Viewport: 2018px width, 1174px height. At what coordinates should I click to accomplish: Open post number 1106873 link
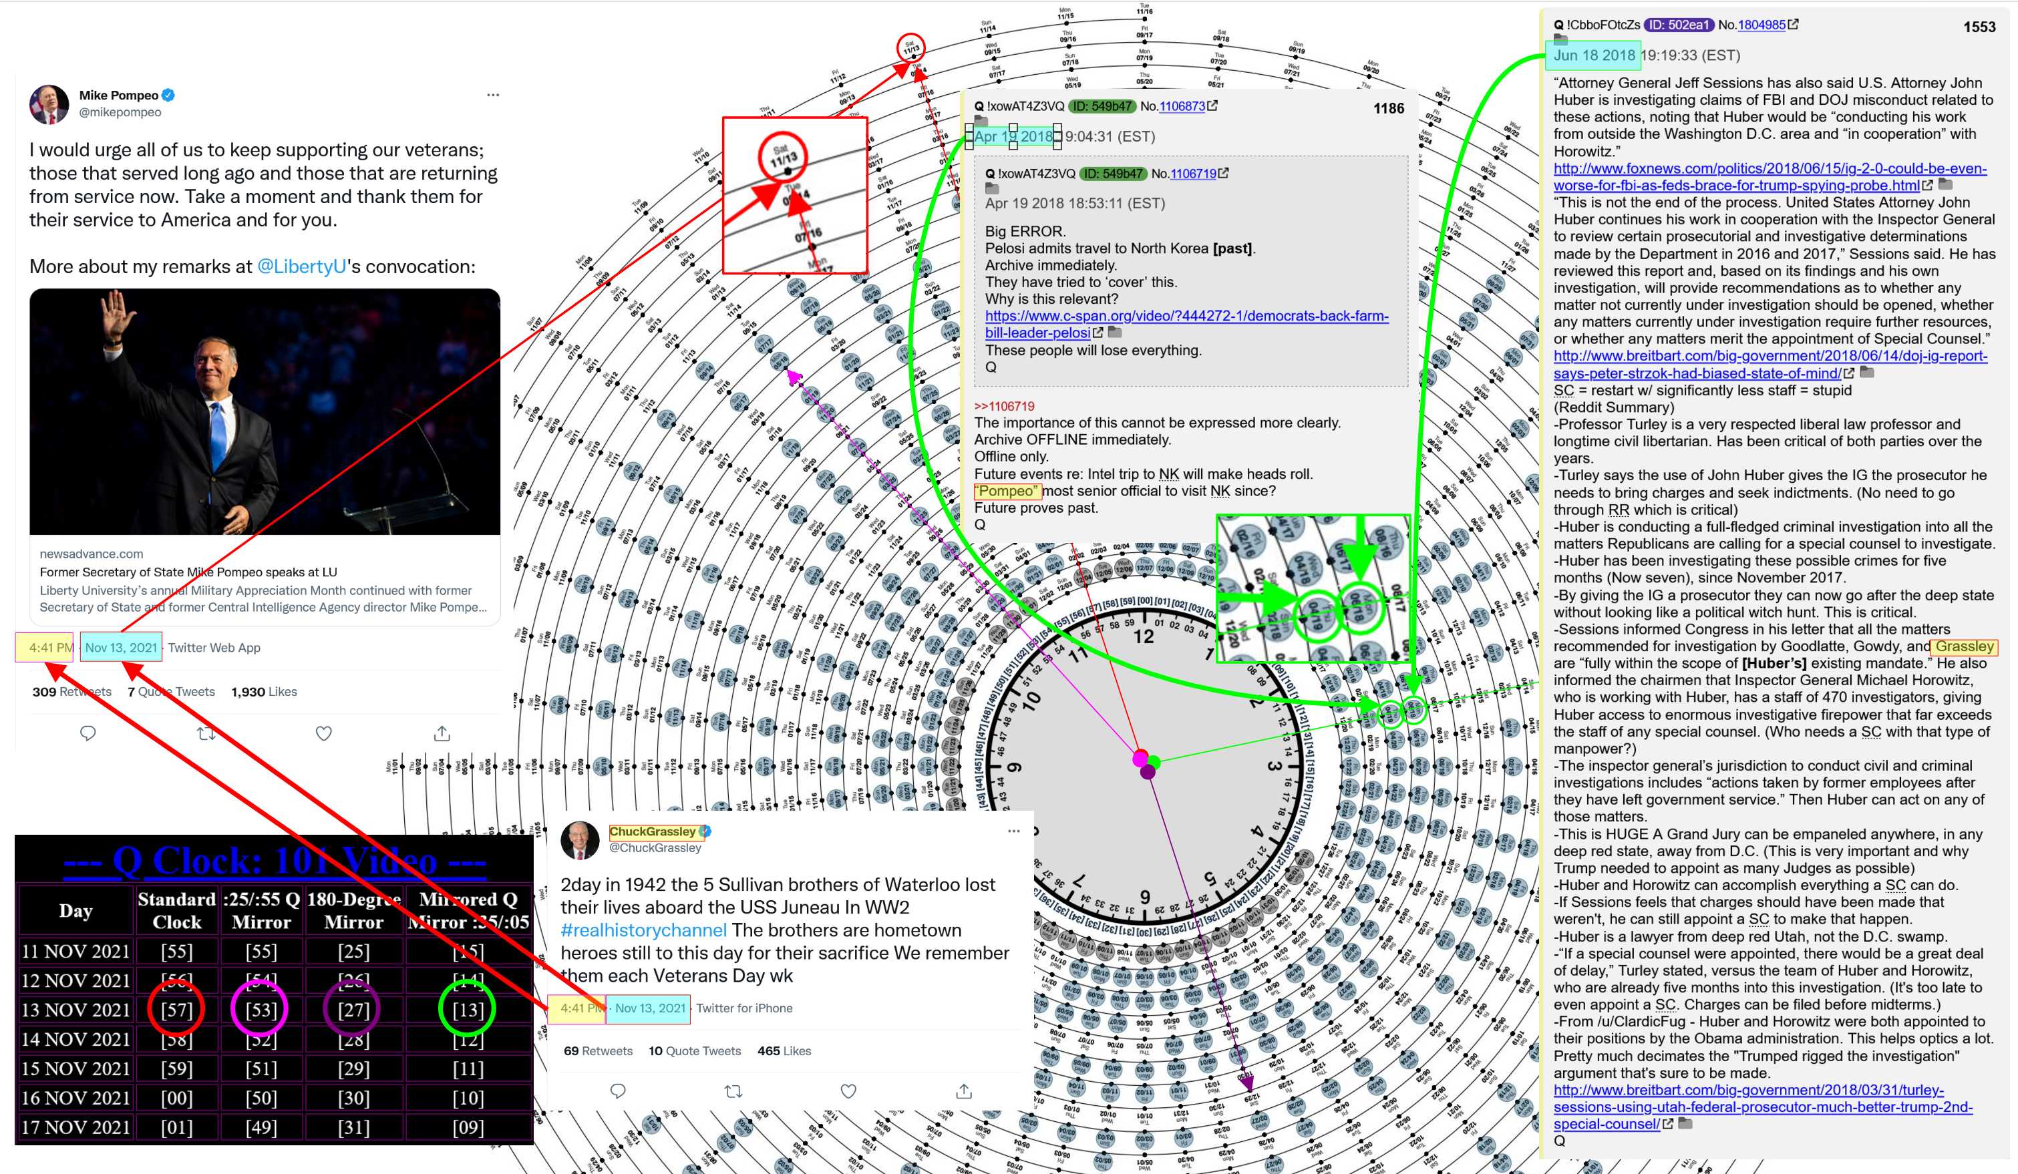point(1182,106)
